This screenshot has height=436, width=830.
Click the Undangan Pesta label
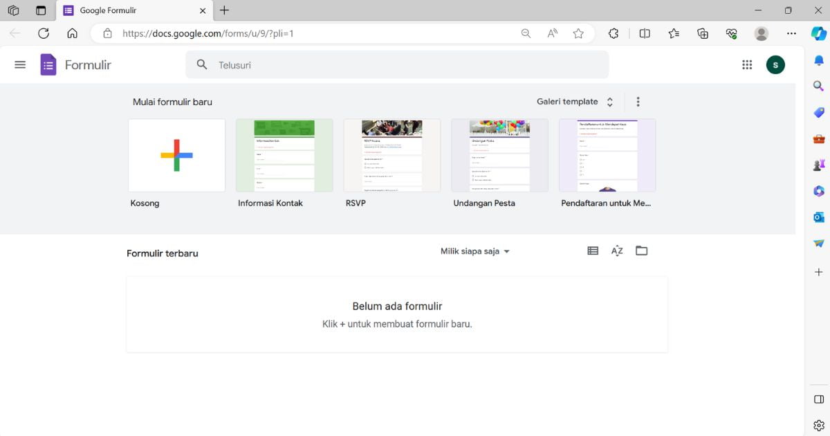(484, 203)
